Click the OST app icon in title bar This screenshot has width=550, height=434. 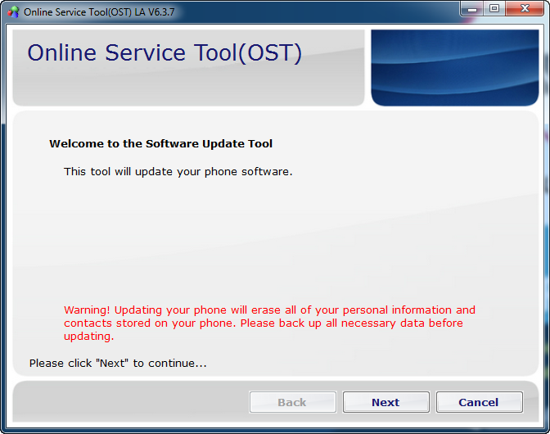pos(13,12)
